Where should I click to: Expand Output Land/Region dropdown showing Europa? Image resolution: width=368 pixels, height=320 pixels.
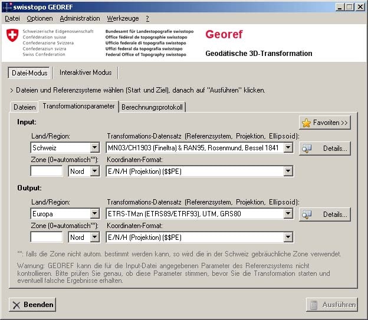pos(94,213)
